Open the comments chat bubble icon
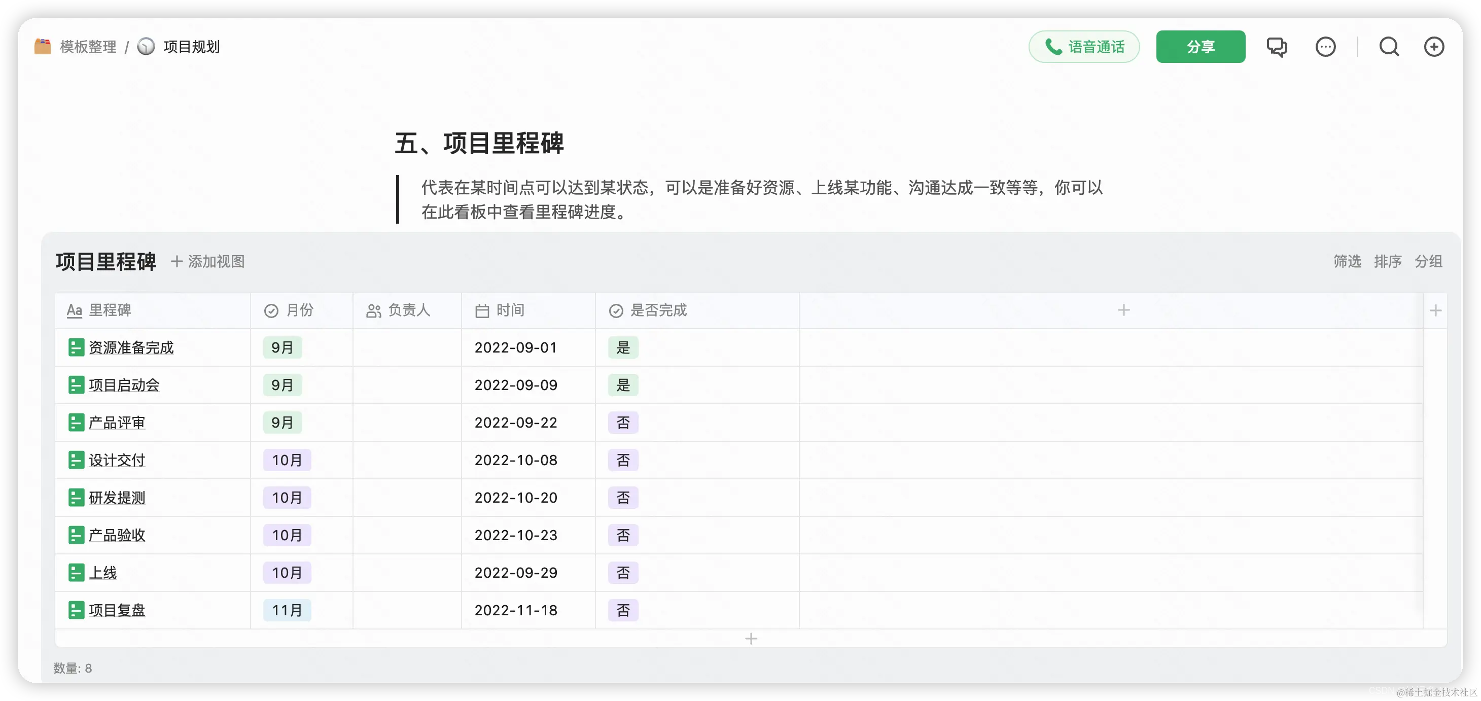 [1276, 47]
